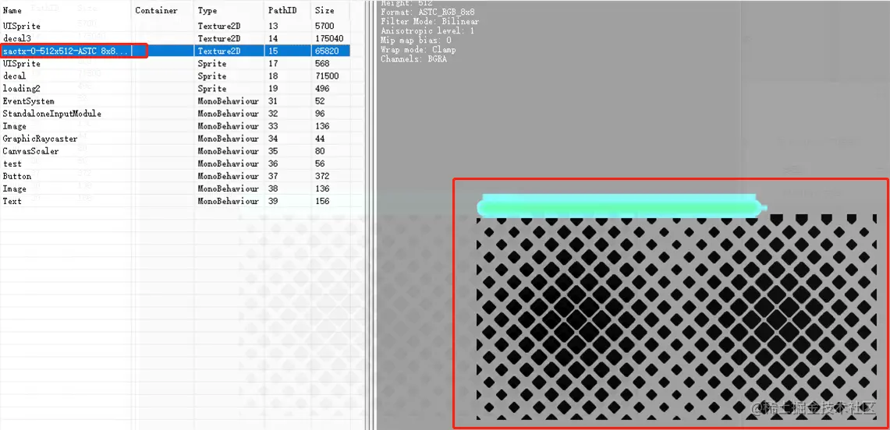The image size is (890, 430).
Task: Click the MonoBehaviour type cell in the GraphicRaycaster row
Action: point(229,138)
